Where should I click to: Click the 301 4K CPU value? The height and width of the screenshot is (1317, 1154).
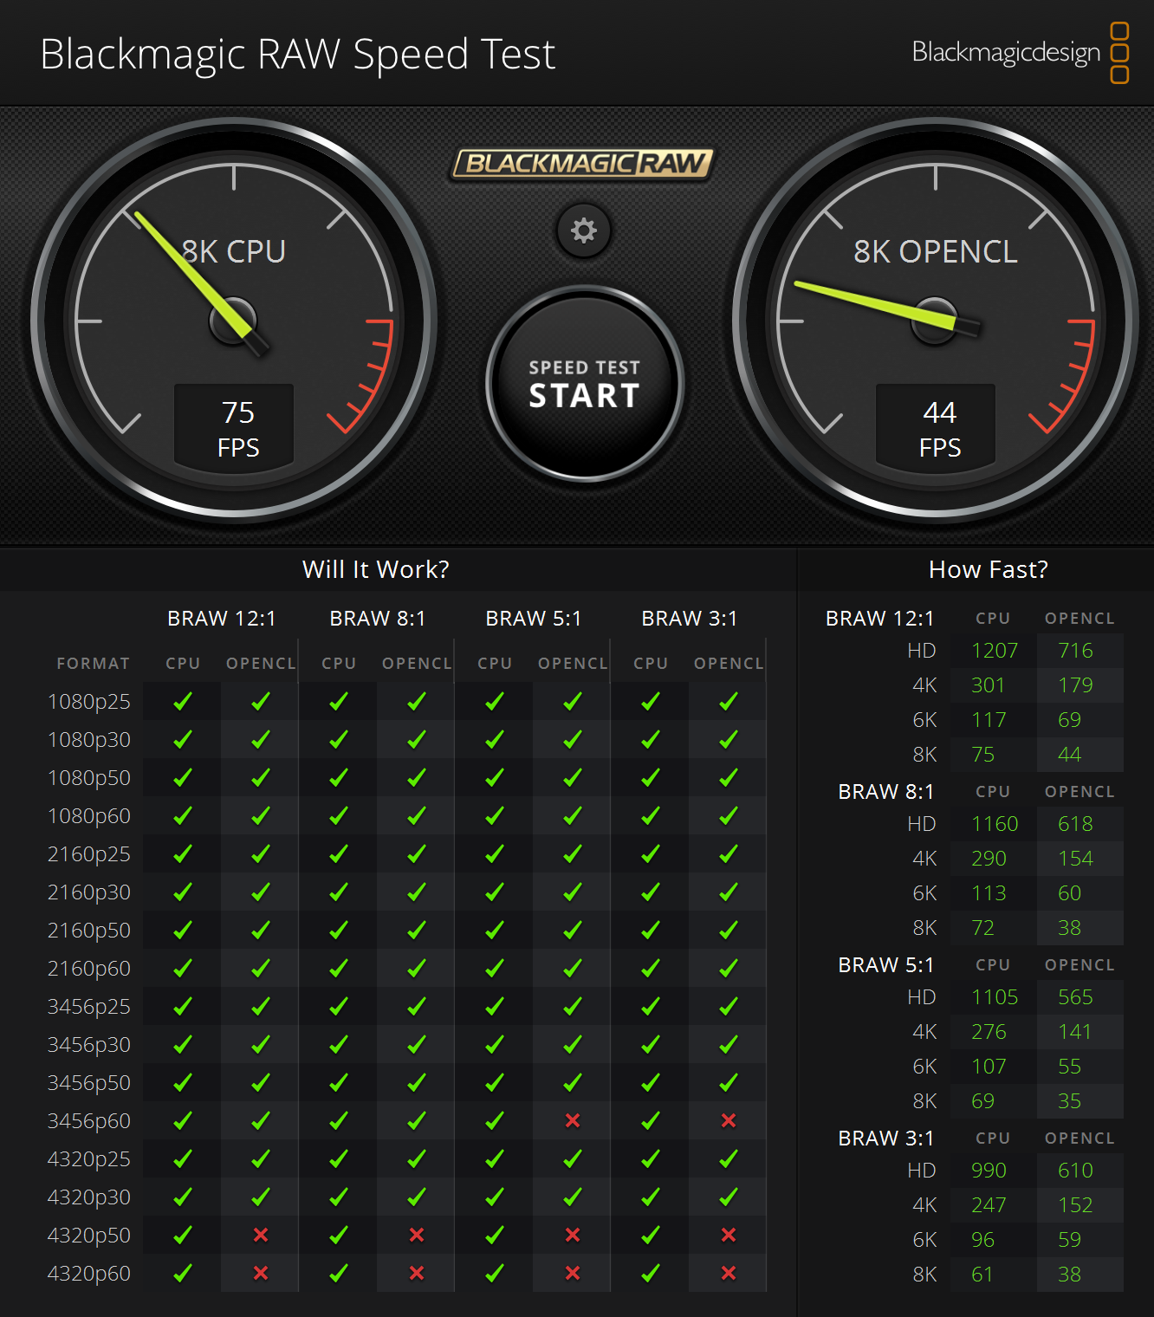pyautogui.click(x=988, y=685)
